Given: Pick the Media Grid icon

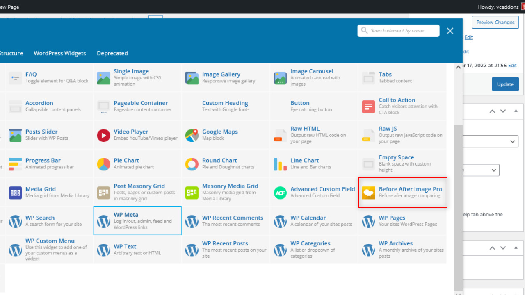Looking at the screenshot, I should (15, 193).
